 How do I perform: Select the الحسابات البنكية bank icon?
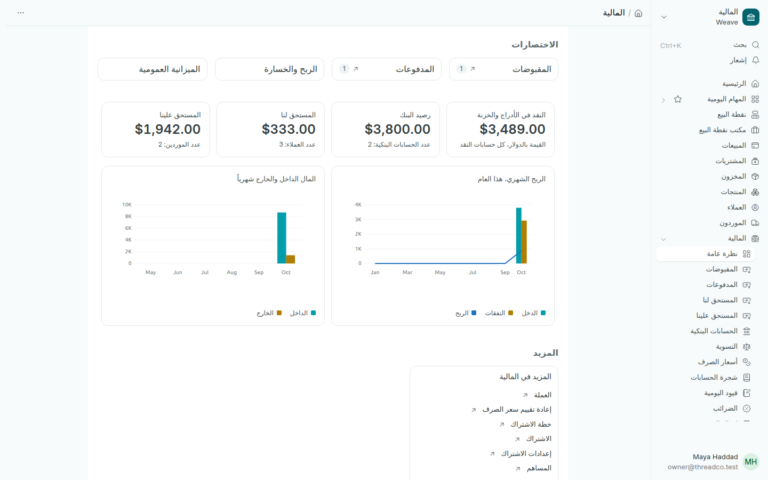pyautogui.click(x=747, y=331)
